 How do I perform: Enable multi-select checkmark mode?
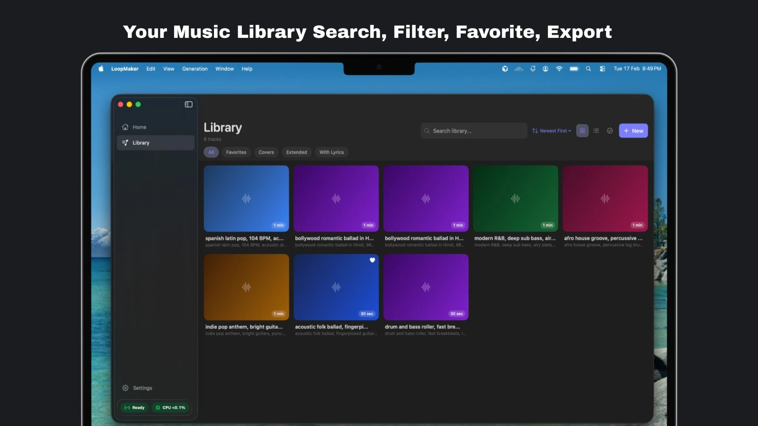(x=610, y=131)
